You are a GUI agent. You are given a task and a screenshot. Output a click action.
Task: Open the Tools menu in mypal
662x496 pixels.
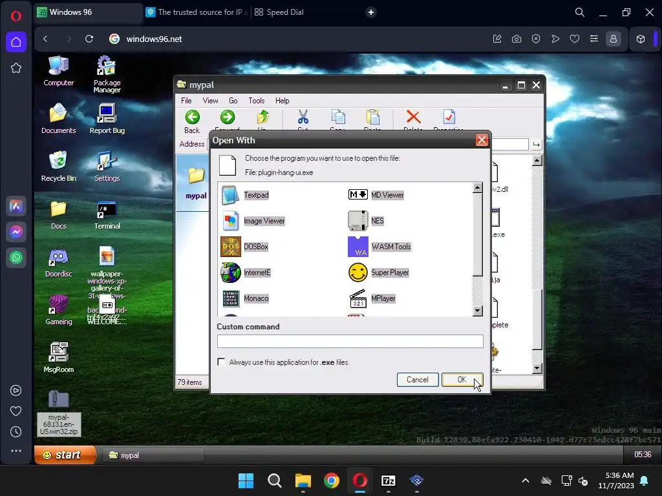(x=256, y=100)
